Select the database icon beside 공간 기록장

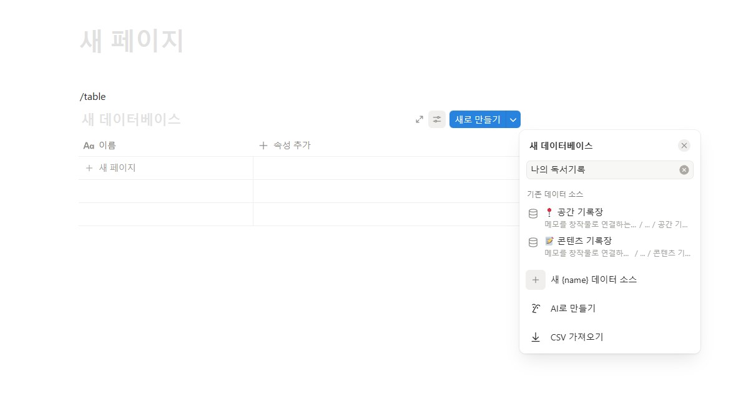pos(533,213)
